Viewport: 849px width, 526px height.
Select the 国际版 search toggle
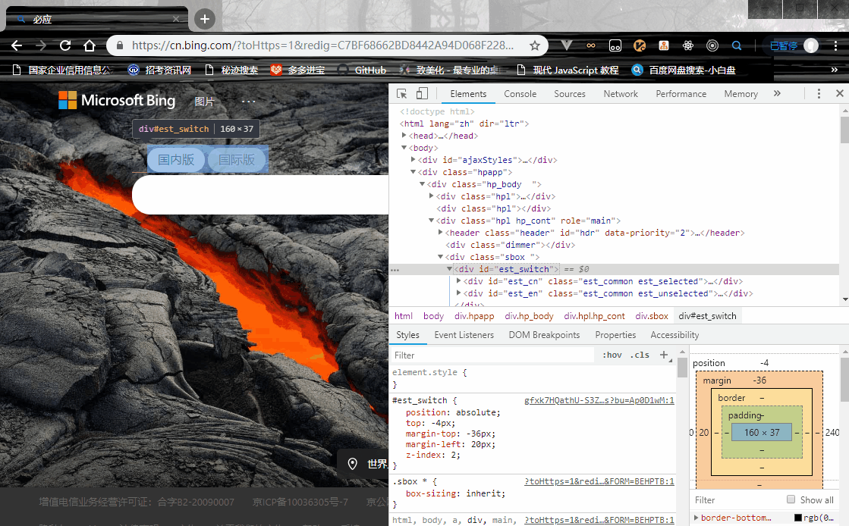click(237, 160)
